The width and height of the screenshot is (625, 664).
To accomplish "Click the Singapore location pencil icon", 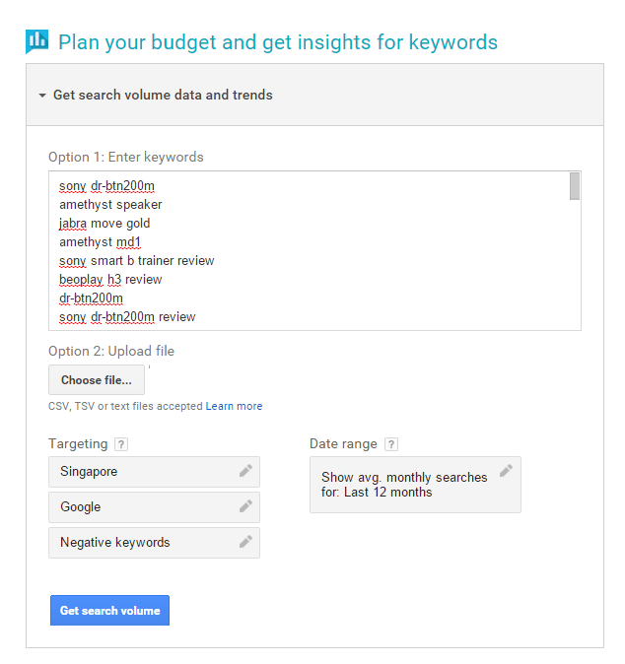I will [245, 471].
